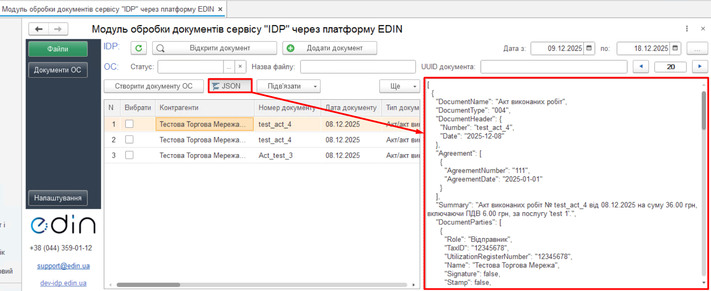The width and height of the screenshot is (711, 291).
Task: Navigate forward with the right arrow button
Action: point(58,29)
